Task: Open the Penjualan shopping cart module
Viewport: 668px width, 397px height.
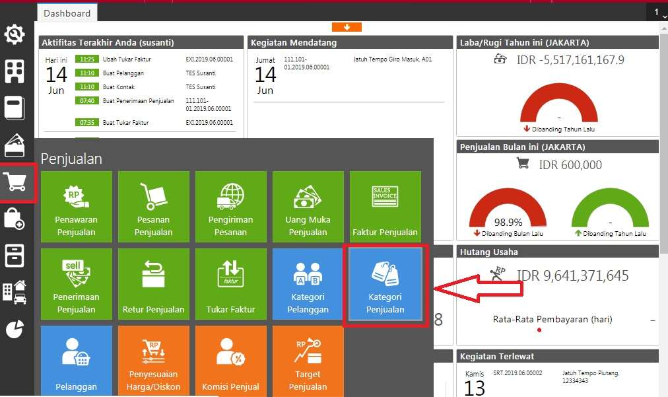Action: [x=15, y=182]
